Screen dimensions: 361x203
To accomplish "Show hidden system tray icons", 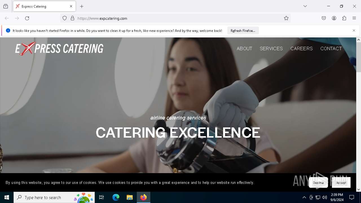I will pos(304,198).
